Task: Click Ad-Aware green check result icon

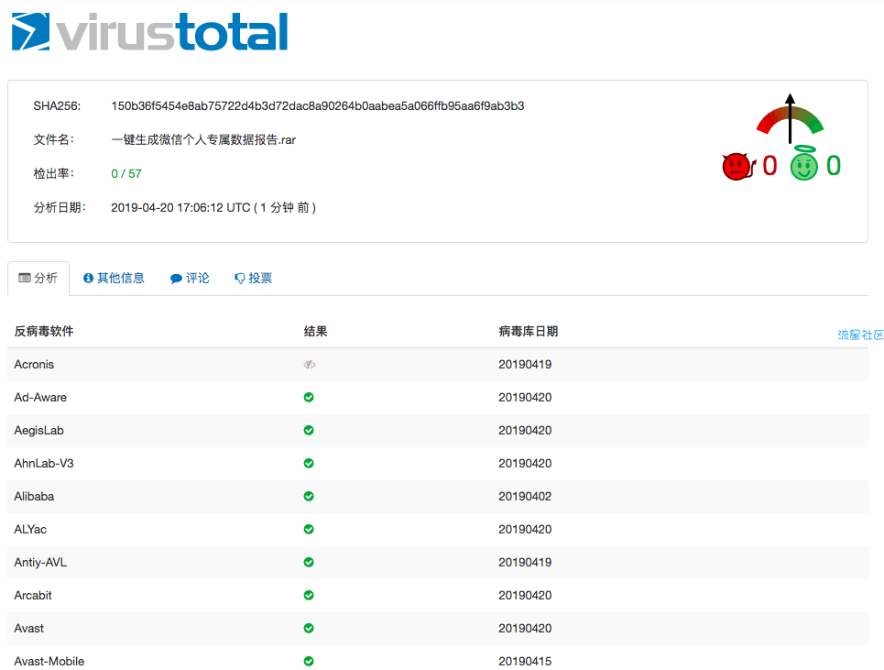Action: coord(309,397)
